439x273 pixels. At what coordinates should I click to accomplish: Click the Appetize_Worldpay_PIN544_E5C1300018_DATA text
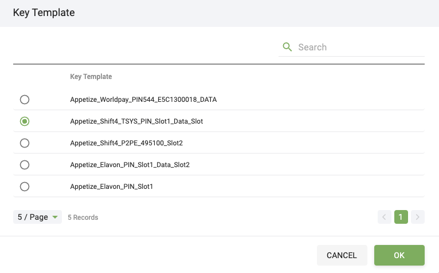click(143, 100)
